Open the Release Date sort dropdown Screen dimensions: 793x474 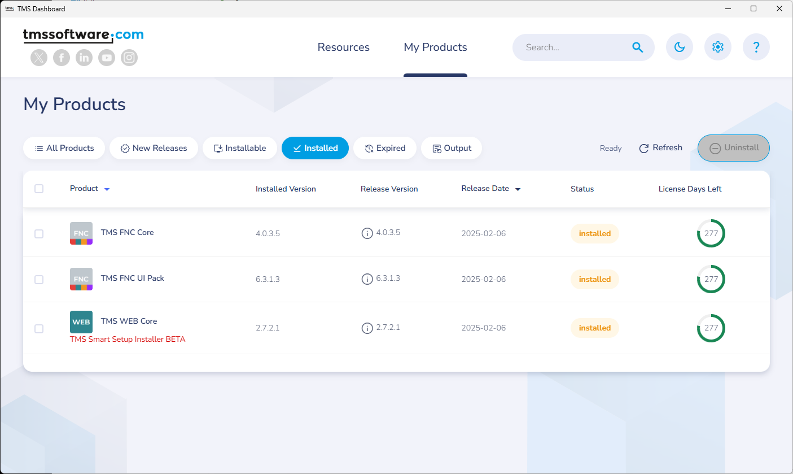pyautogui.click(x=518, y=189)
